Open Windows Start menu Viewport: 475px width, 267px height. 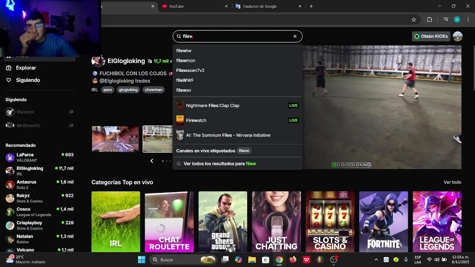click(141, 260)
